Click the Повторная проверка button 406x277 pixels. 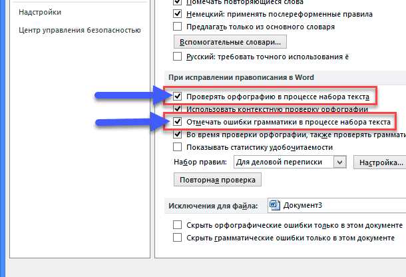click(x=218, y=180)
